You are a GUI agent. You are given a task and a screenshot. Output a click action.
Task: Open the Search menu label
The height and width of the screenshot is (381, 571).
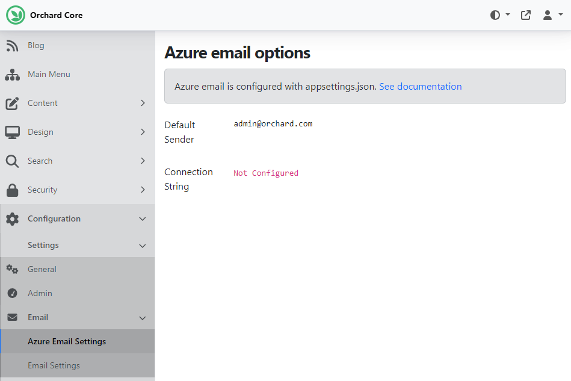pos(40,161)
